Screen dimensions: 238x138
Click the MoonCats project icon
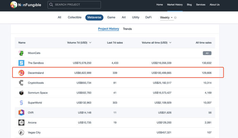[21, 53]
